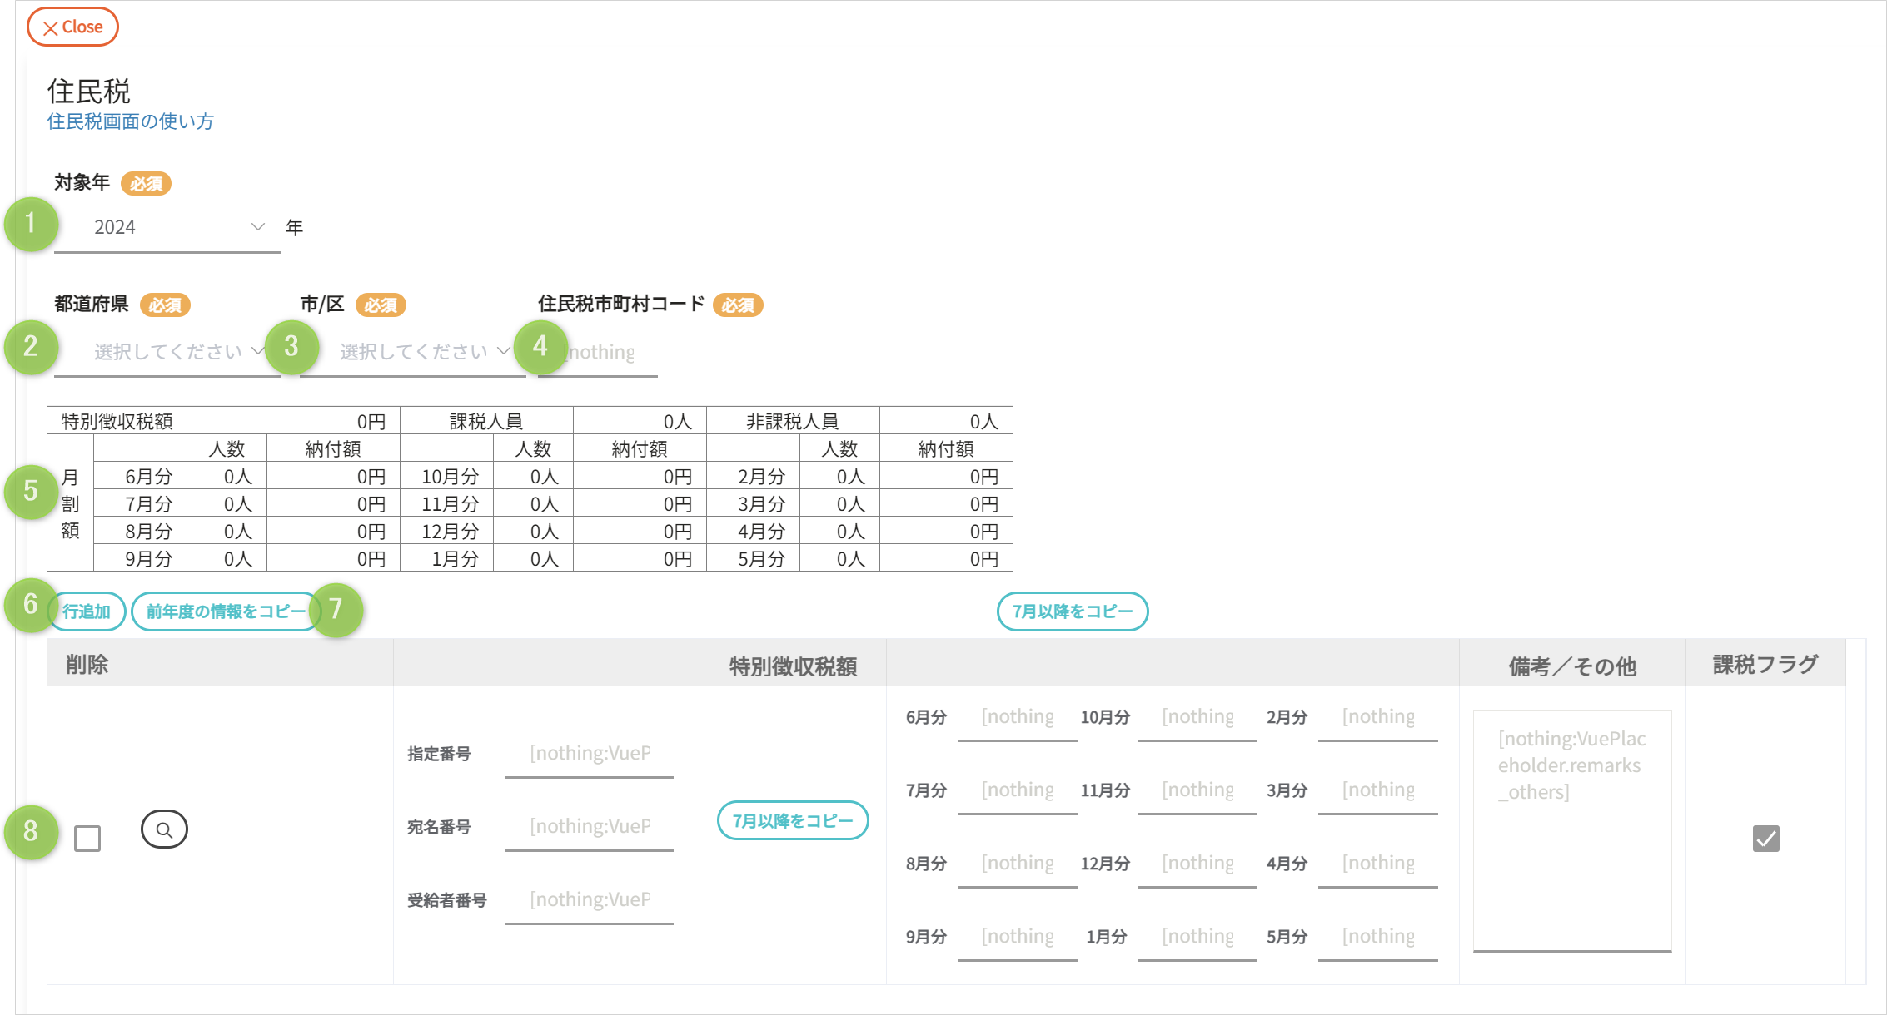Expand the 都道府県 prefecture dropdown
This screenshot has height=1015, width=1887.
coord(167,352)
